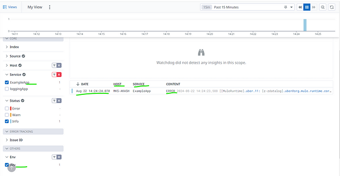Click the ExampleApp service cell in log row
This screenshot has width=340, height=176.
click(142, 91)
